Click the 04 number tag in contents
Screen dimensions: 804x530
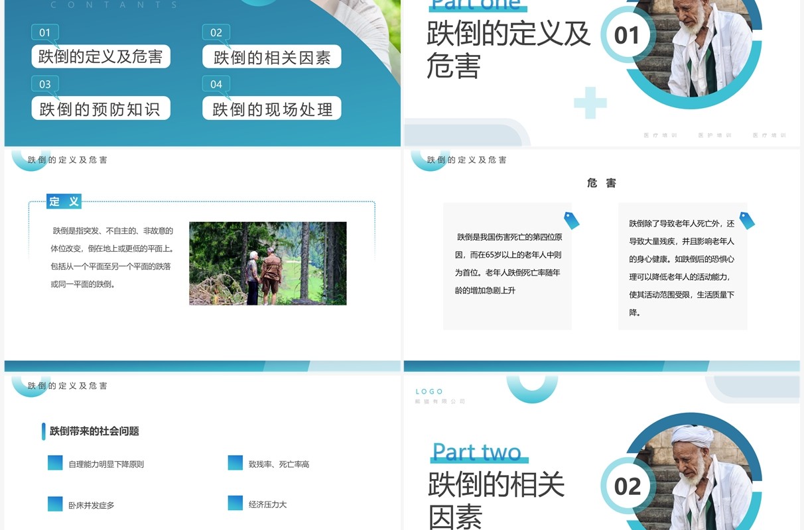click(x=216, y=84)
